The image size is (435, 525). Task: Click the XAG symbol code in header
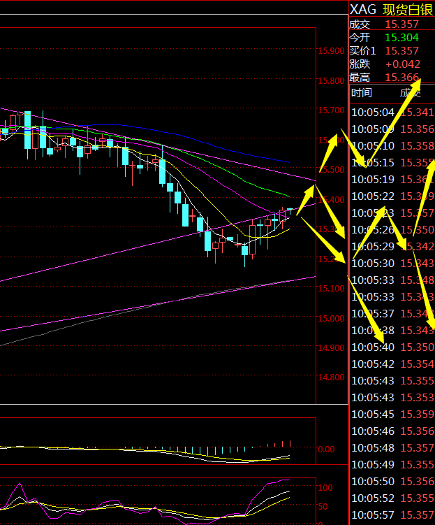[x=363, y=9]
